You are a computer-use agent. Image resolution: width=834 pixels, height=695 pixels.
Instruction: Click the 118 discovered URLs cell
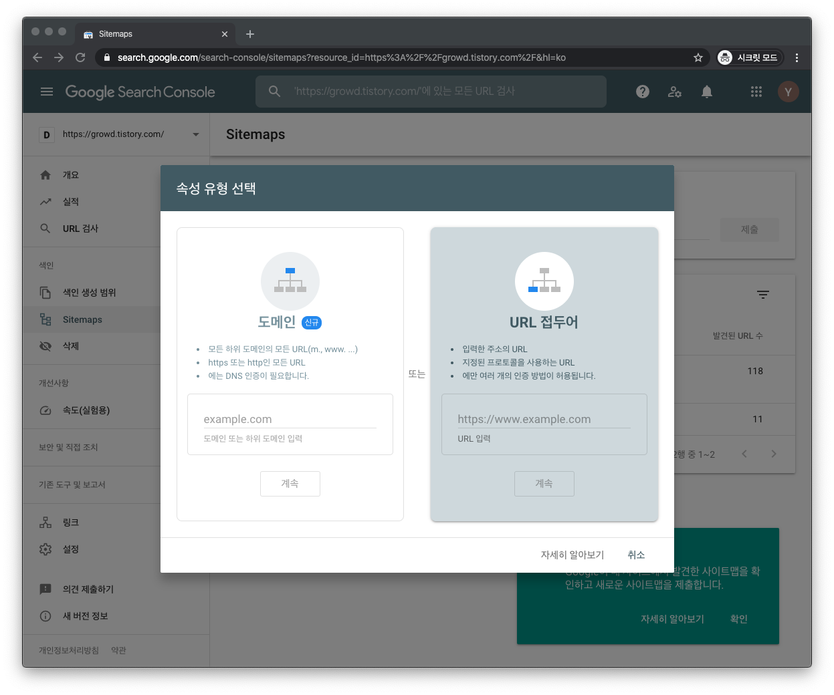click(755, 371)
